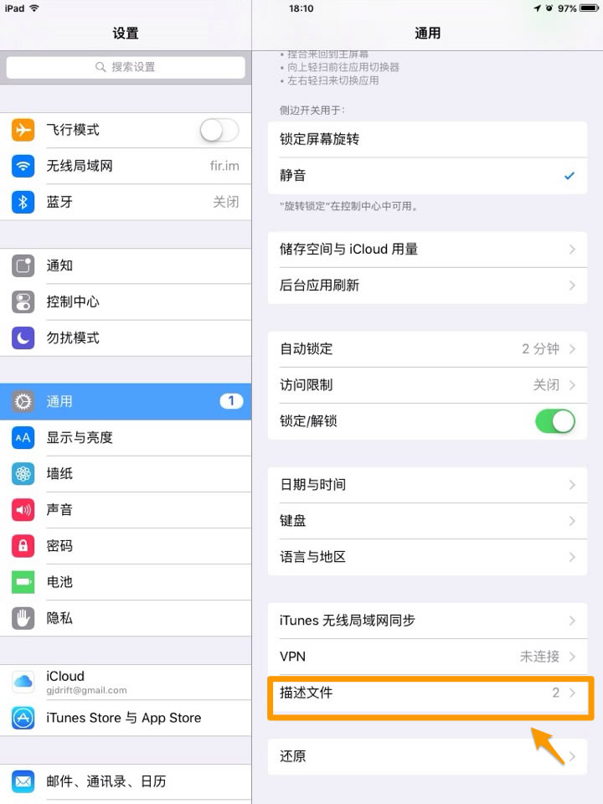Image resolution: width=603 pixels, height=804 pixels.
Task: Tap the 搜索设置 search field
Action: 126,67
